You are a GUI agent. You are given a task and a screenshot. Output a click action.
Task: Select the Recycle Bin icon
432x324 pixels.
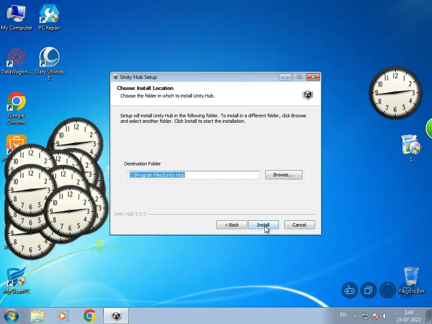(411, 281)
